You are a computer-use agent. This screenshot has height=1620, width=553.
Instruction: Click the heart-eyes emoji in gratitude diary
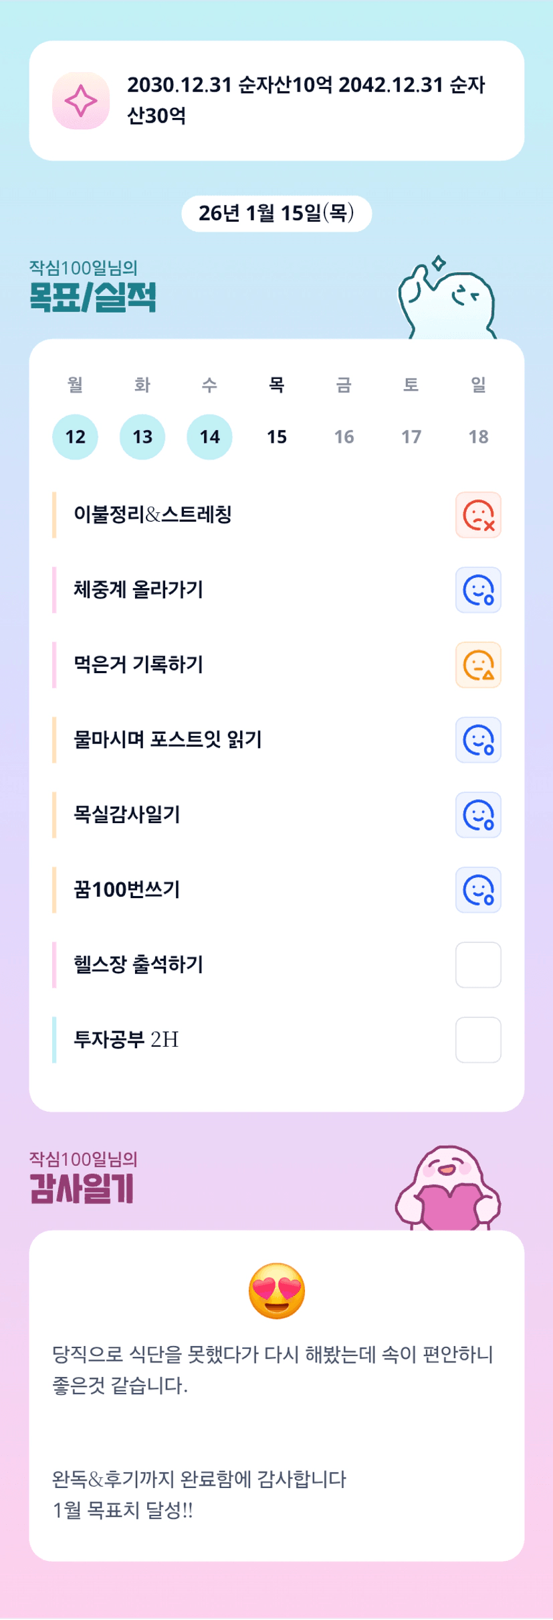277,1291
